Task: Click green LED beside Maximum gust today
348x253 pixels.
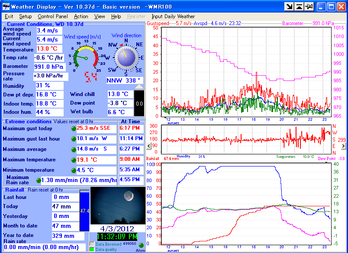Action: (74, 128)
